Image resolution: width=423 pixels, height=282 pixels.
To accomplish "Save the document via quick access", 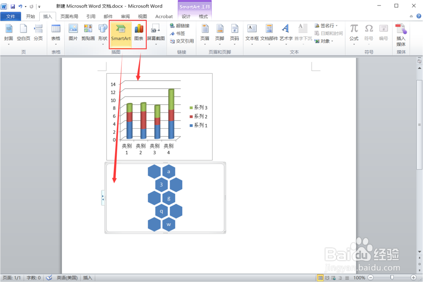I will click(13, 6).
